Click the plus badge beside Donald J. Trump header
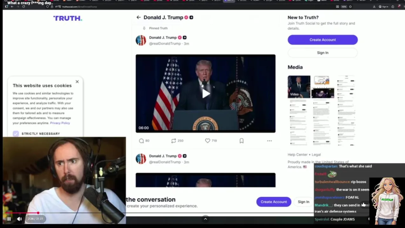The image size is (405, 228). click(191, 17)
